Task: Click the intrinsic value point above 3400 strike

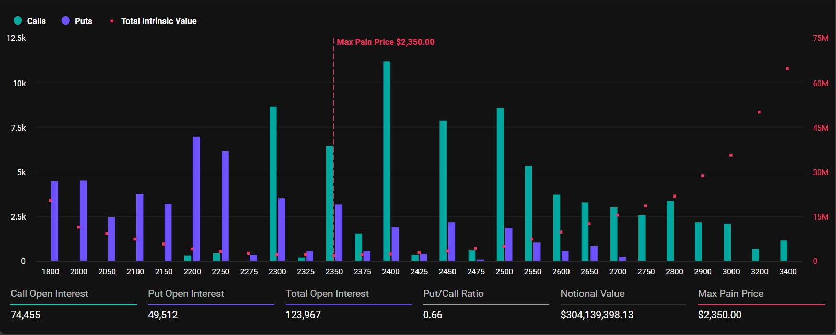Action: [x=787, y=68]
